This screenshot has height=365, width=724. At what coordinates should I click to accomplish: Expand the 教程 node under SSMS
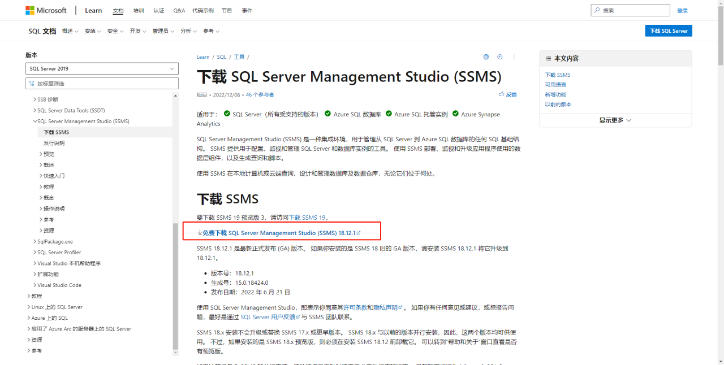click(41, 186)
